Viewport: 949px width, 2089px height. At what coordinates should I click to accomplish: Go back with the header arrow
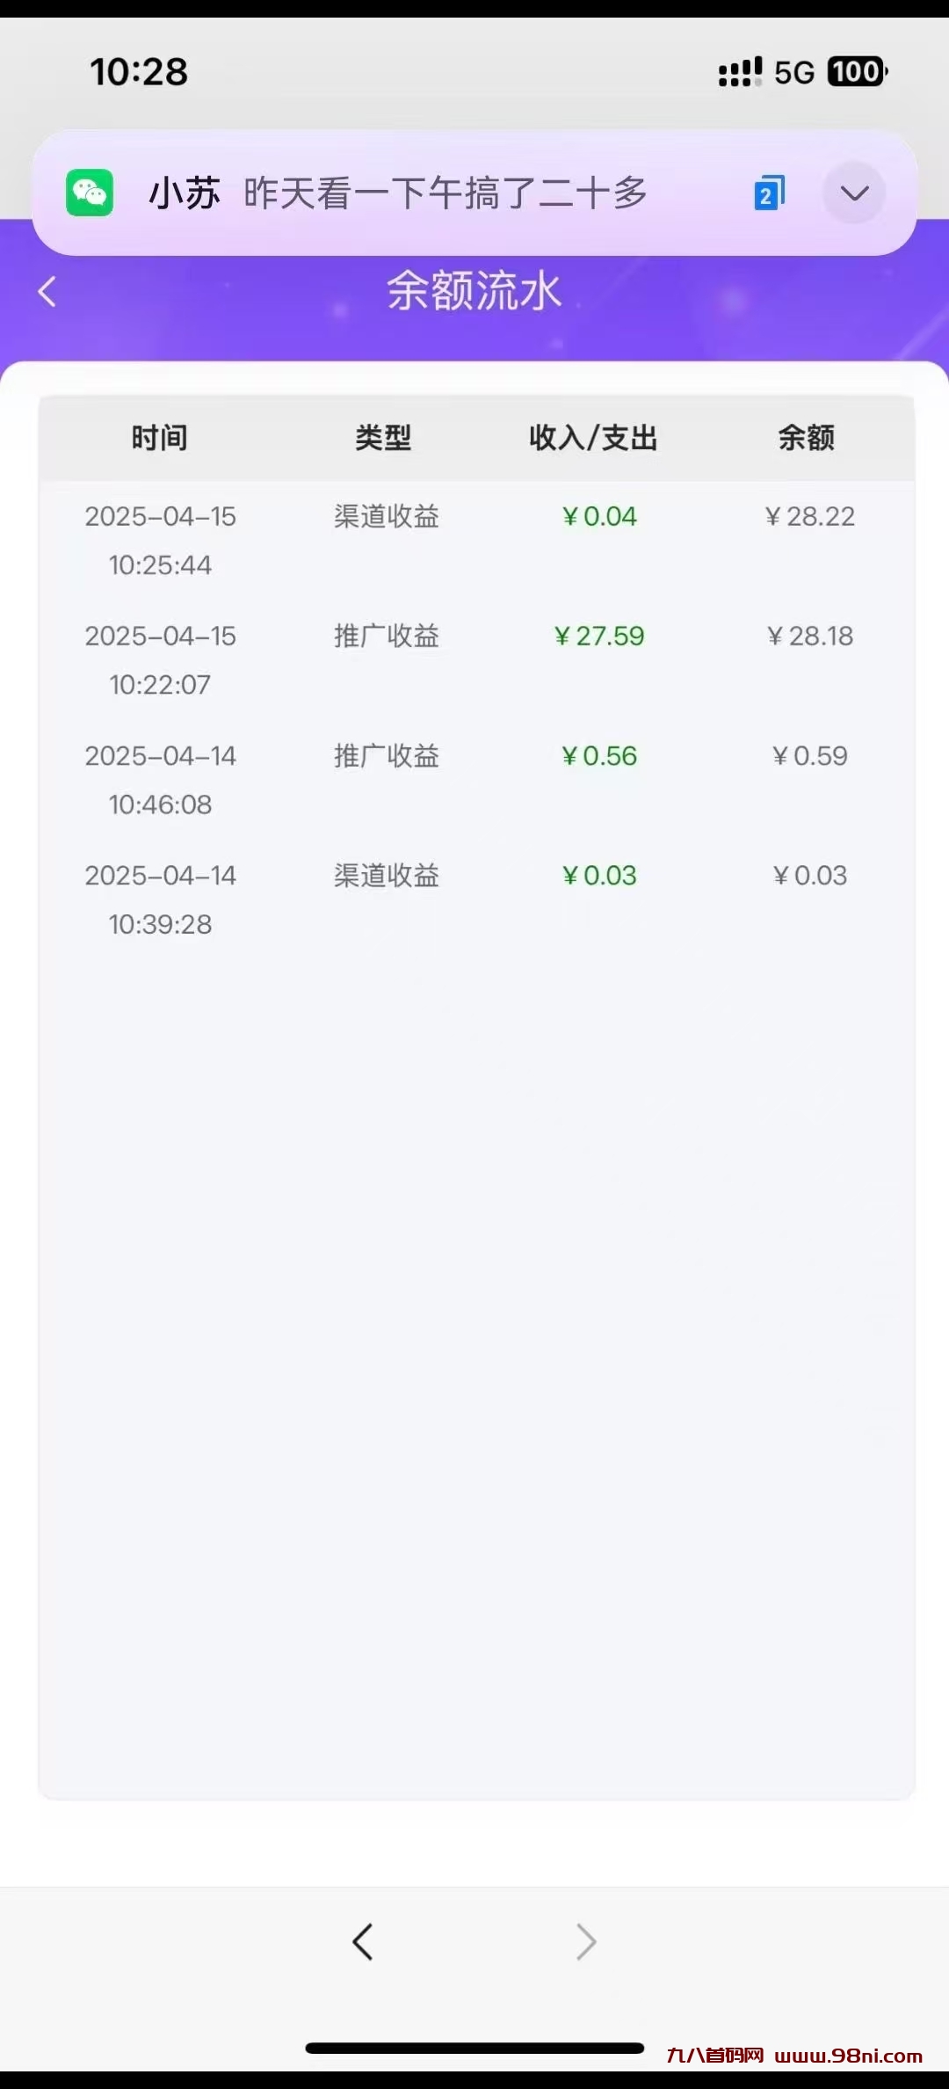(47, 292)
